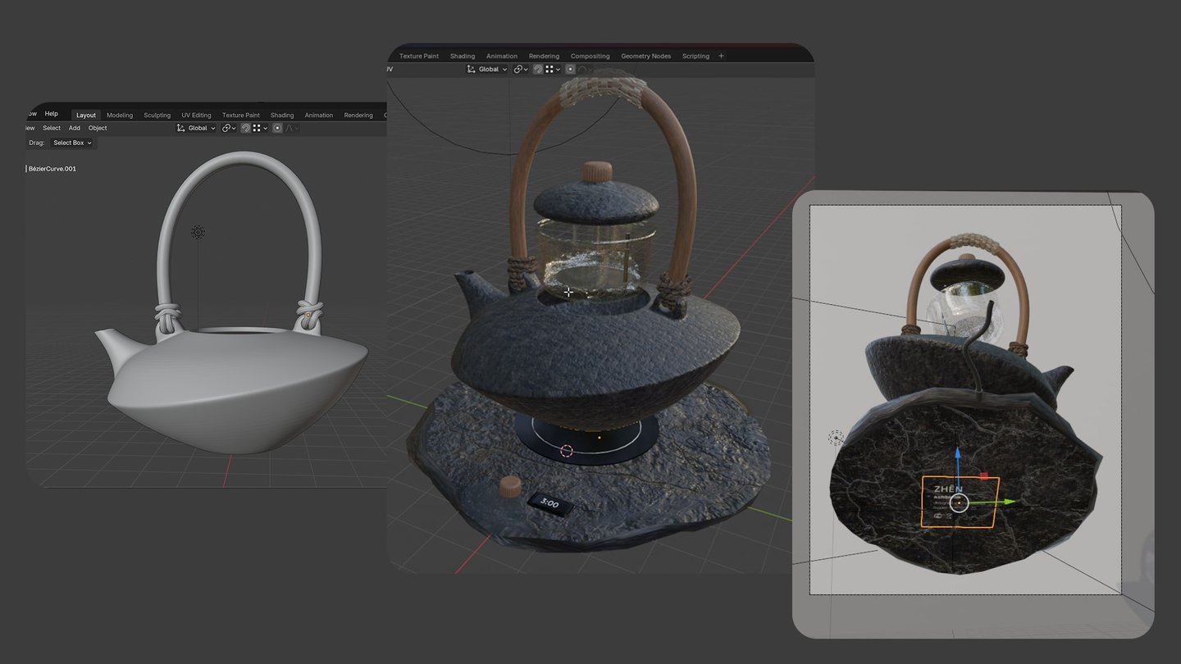Open the Geometry Nodes workspace tab
This screenshot has height=664, width=1181.
pyautogui.click(x=646, y=57)
